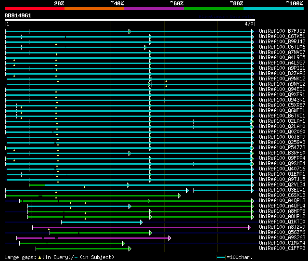
Task: Click the arrowhead ending the A8J2X9 alignment
Action: pyautogui.click(x=250, y=228)
